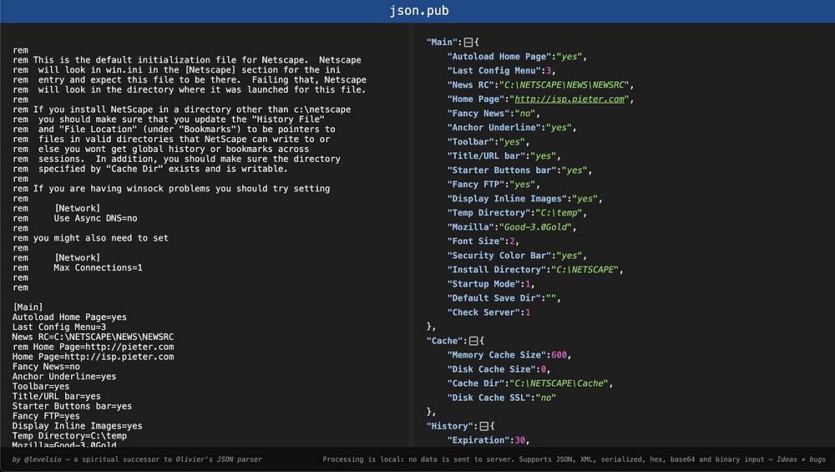835x472 pixels.
Task: Click the divider between input and output panes
Action: [x=411, y=235]
